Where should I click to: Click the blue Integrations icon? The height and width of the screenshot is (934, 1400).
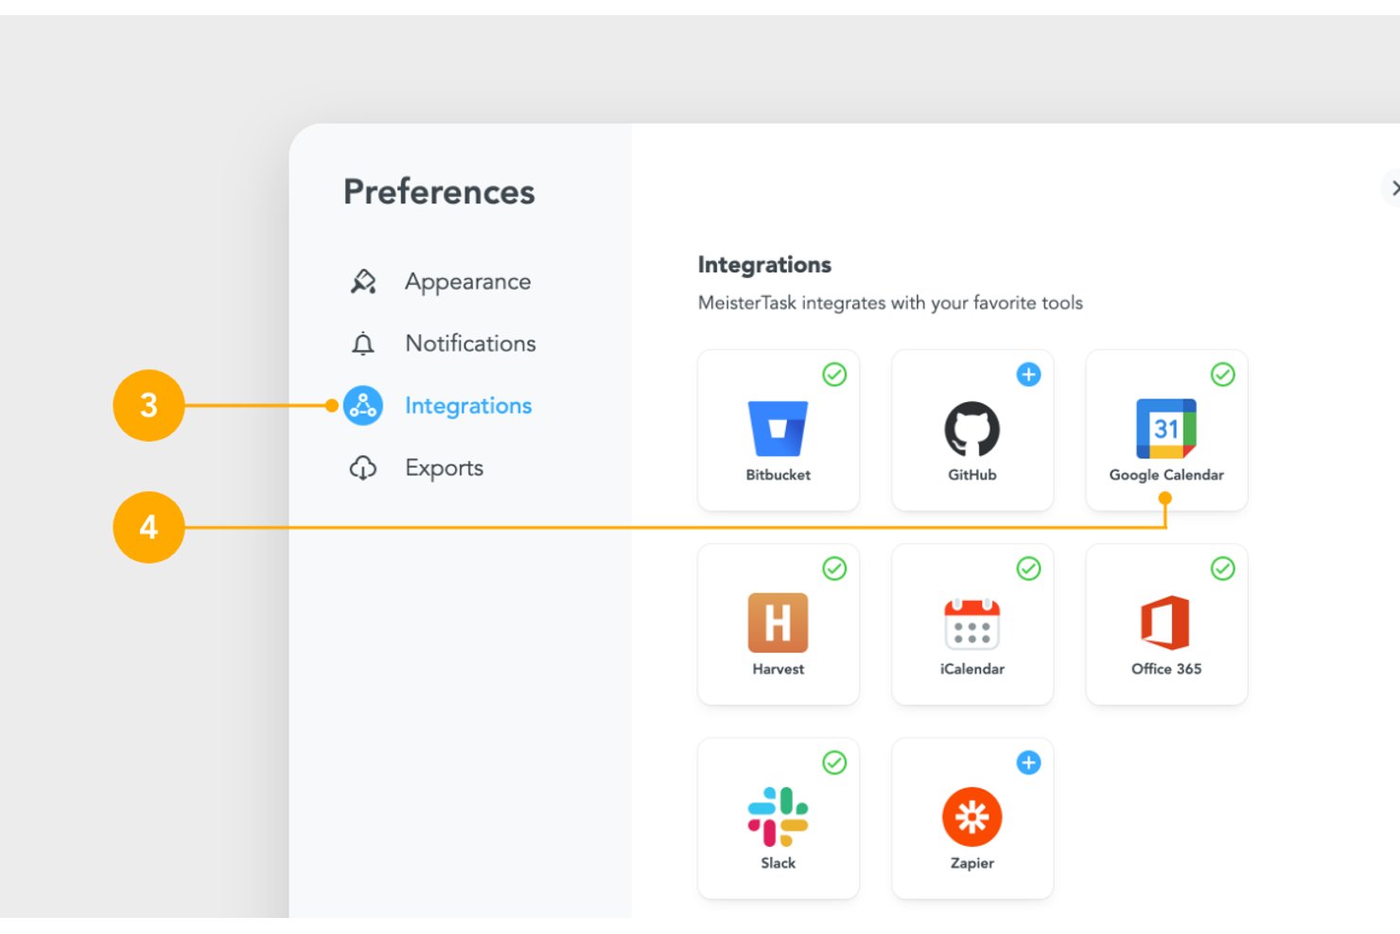tap(363, 406)
